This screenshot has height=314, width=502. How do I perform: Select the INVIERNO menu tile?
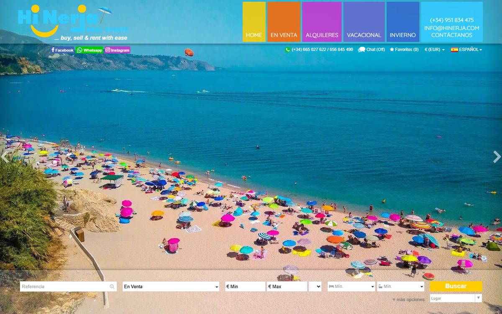coord(403,22)
